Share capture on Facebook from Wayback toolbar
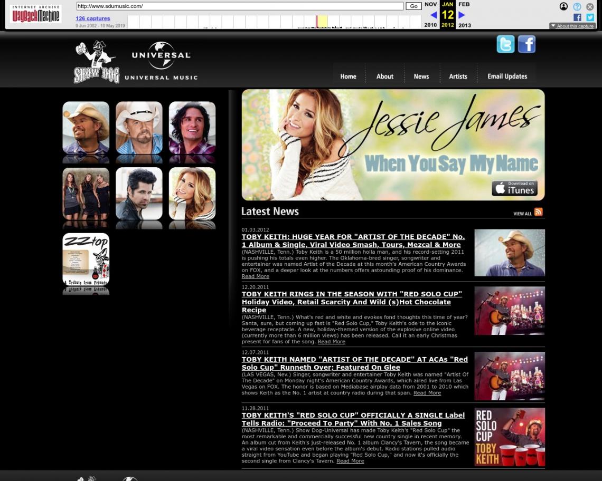The width and height of the screenshot is (602, 481). pos(577,17)
